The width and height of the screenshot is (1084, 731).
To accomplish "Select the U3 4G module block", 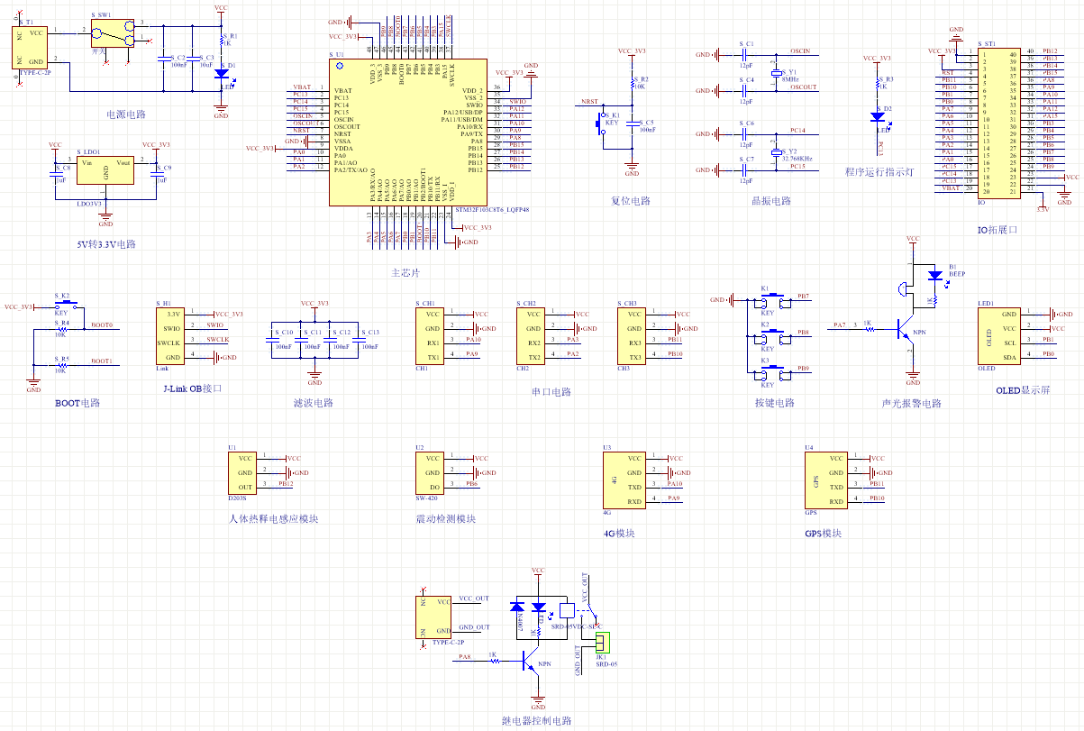I will pyautogui.click(x=625, y=480).
